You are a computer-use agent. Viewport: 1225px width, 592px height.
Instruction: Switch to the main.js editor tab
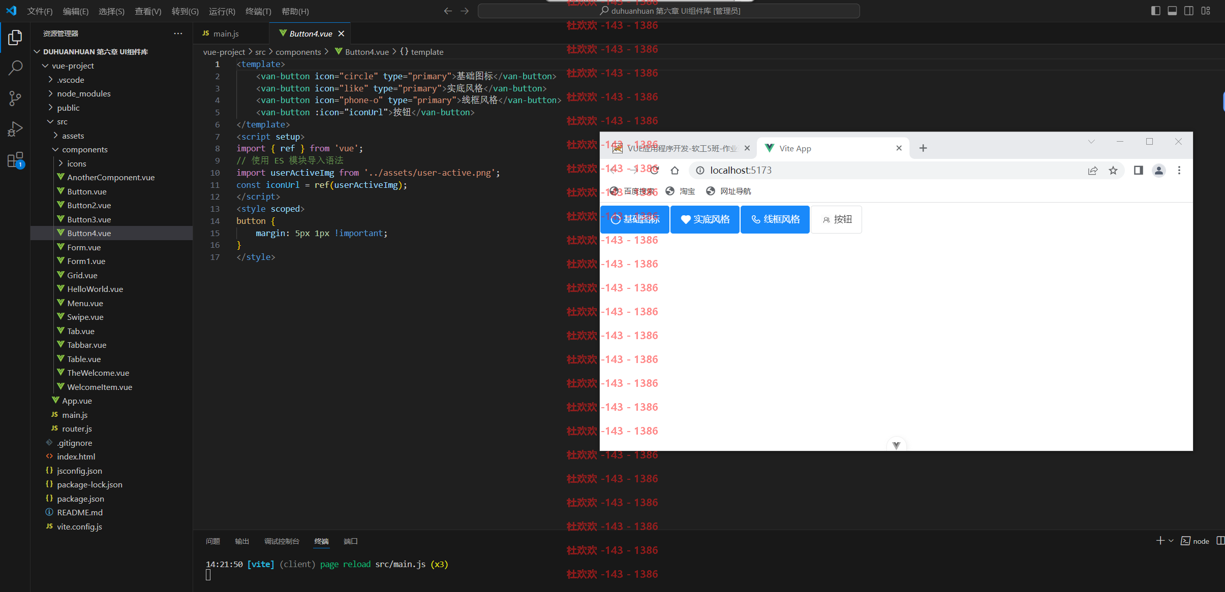point(231,34)
